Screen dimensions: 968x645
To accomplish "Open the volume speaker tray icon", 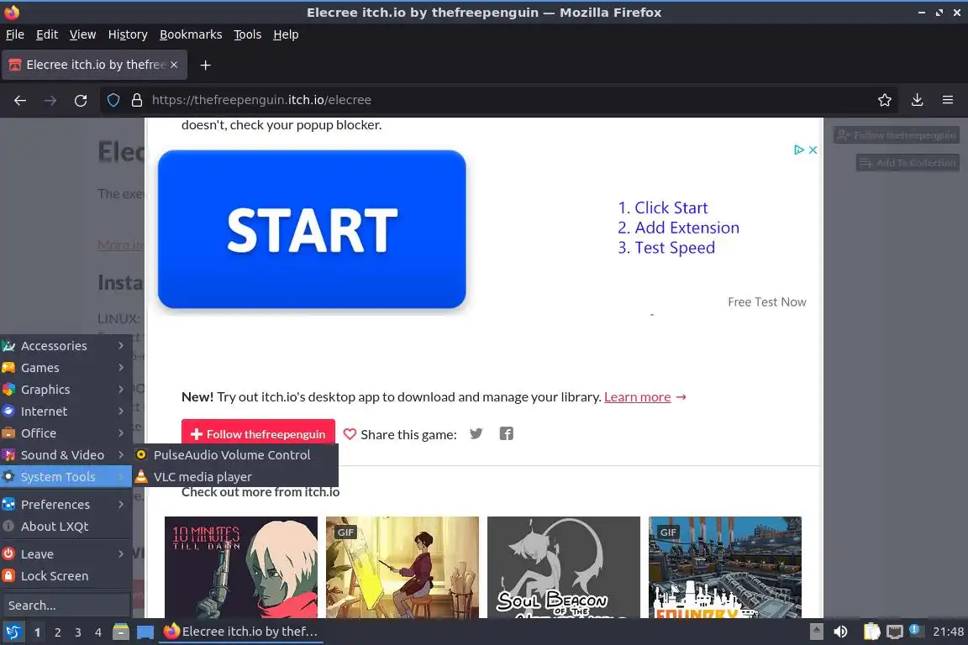I will [840, 632].
